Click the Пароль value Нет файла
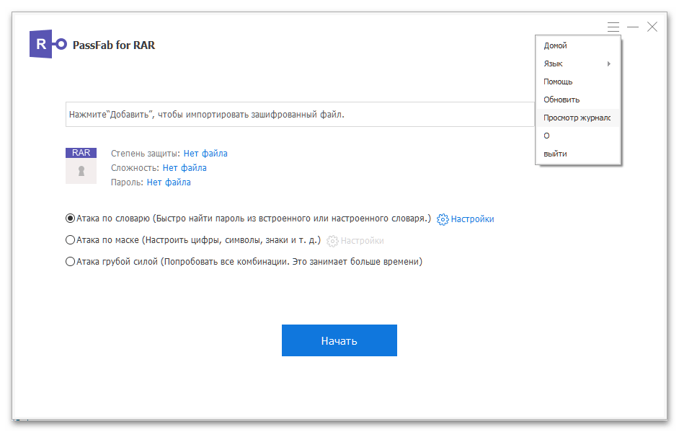This screenshot has height=432, width=679. click(169, 182)
